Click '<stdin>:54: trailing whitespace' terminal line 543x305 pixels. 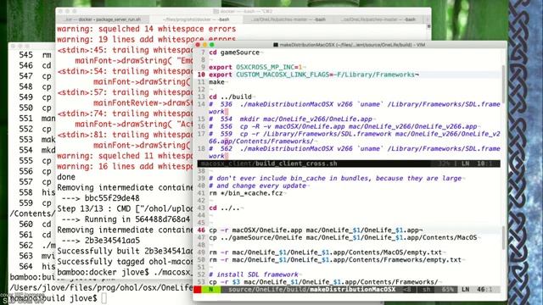[125, 71]
